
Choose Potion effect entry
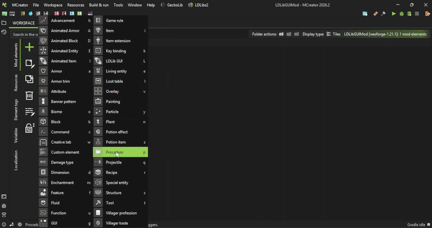[120, 132]
